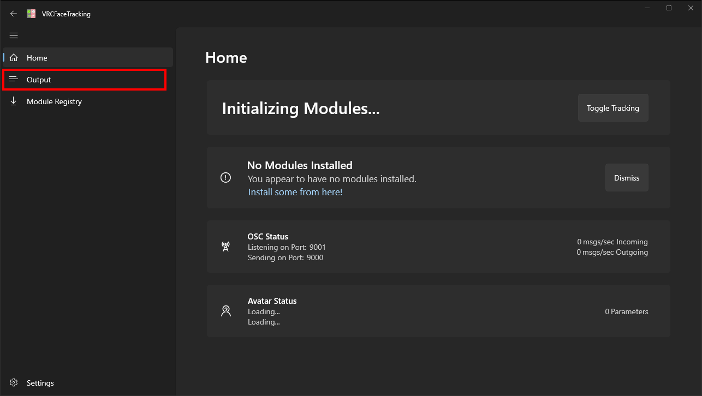Click the "Initializing Modules..." status heading
This screenshot has height=396, width=702.
300,108
